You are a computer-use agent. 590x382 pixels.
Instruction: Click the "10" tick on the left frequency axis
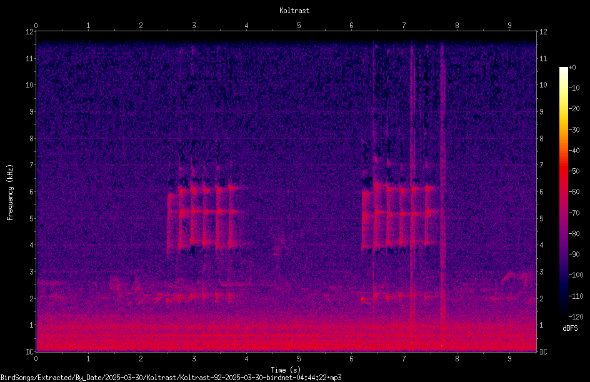pos(29,85)
